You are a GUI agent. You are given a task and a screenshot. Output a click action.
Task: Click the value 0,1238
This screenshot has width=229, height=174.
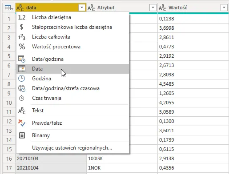tap(167, 19)
